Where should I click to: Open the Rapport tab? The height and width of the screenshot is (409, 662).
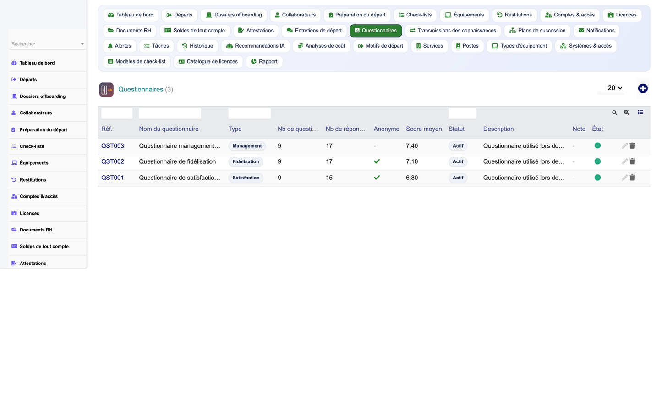click(x=264, y=62)
